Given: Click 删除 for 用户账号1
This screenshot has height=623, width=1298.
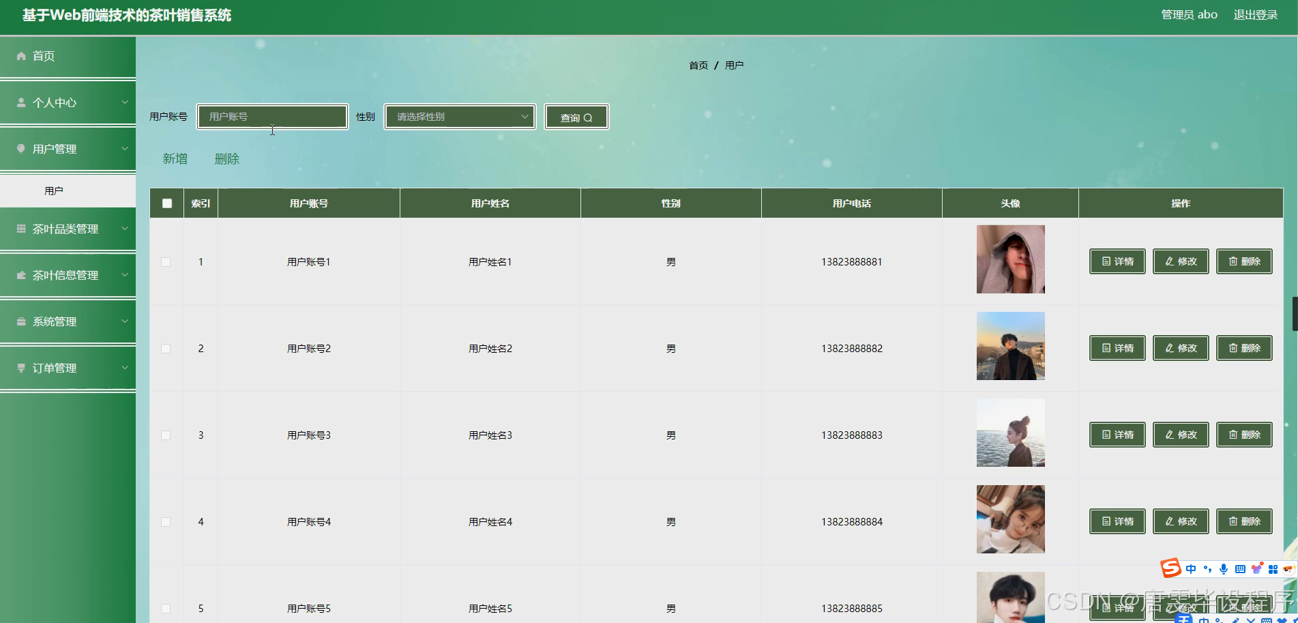Looking at the screenshot, I should [x=1244, y=261].
